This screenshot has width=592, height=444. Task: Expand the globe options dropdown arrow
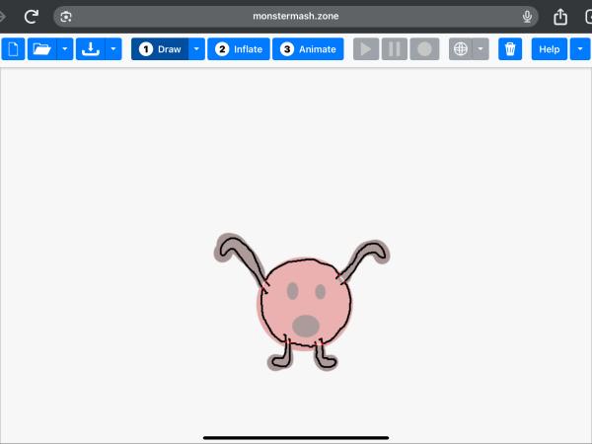pos(481,49)
